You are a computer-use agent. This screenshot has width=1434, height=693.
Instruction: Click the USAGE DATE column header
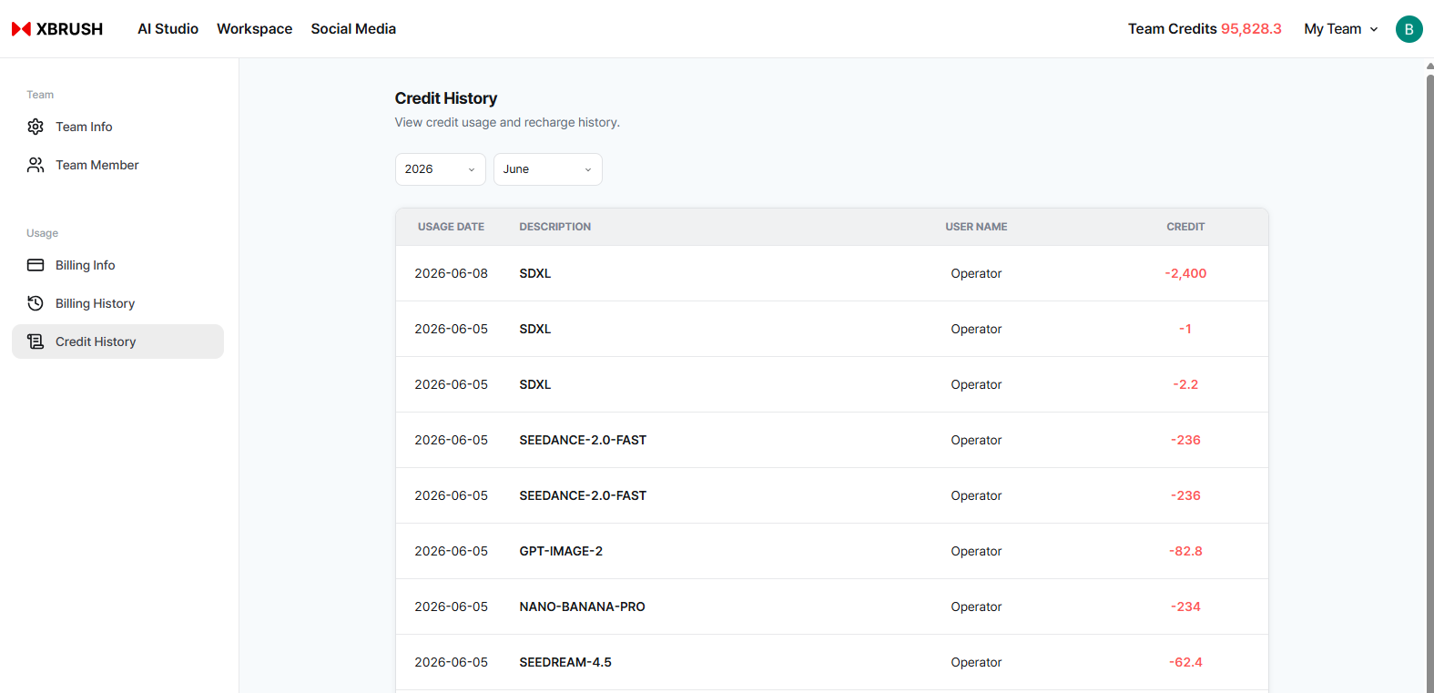pyautogui.click(x=451, y=227)
